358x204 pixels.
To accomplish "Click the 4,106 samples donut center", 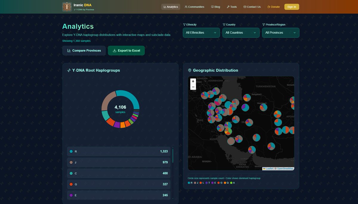I will 120,109.
